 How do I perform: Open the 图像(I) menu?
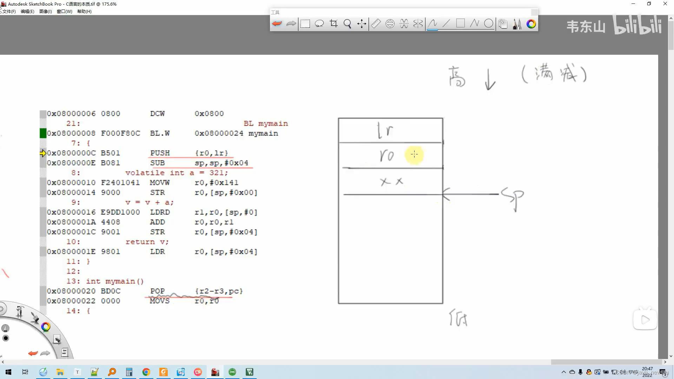click(46, 12)
